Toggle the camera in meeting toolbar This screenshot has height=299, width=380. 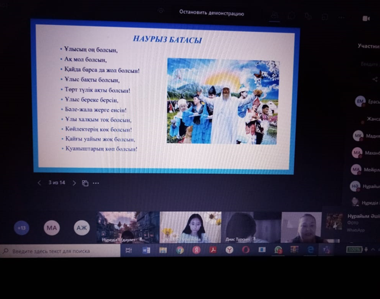(366, 18)
